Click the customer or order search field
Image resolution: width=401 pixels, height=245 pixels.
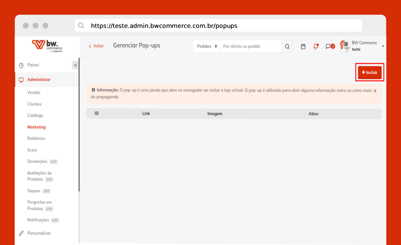[x=250, y=46]
